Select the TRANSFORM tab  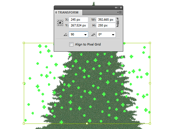pyautogui.click(x=68, y=13)
